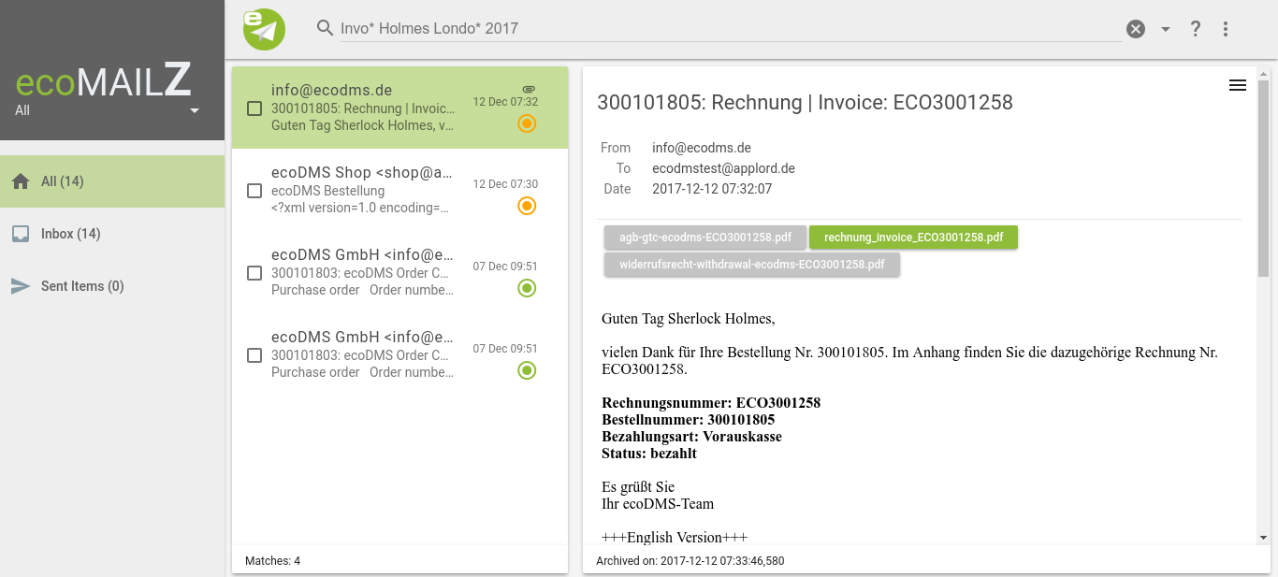
Task: Click date value 2017-12-12 07:32:07
Action: coord(712,189)
